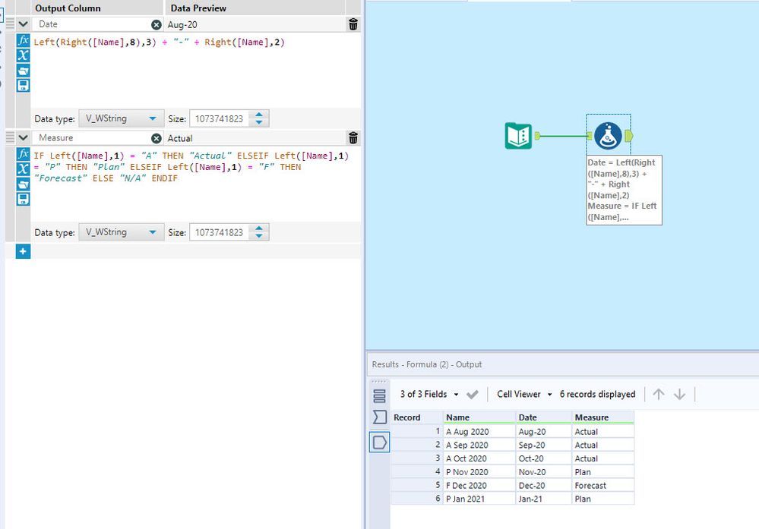Image resolution: width=759 pixels, height=529 pixels.
Task: Click the Formula tool annotation box
Action: [624, 190]
